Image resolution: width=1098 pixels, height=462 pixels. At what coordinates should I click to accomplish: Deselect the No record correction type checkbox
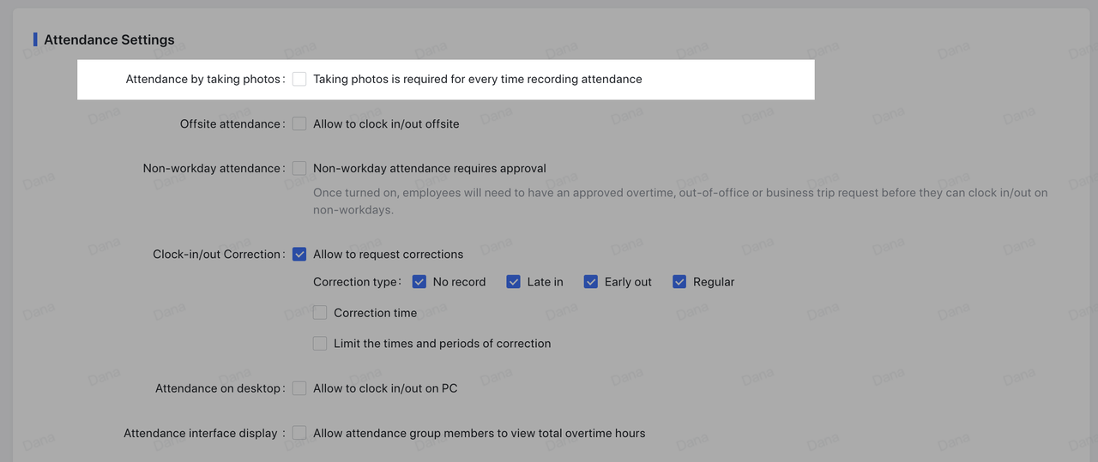point(419,281)
